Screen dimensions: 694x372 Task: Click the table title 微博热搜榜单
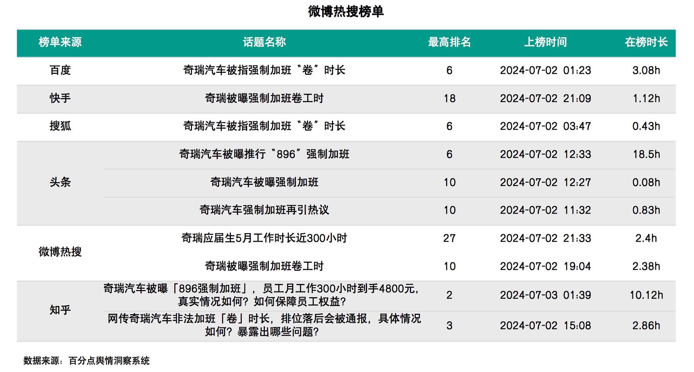coord(347,11)
